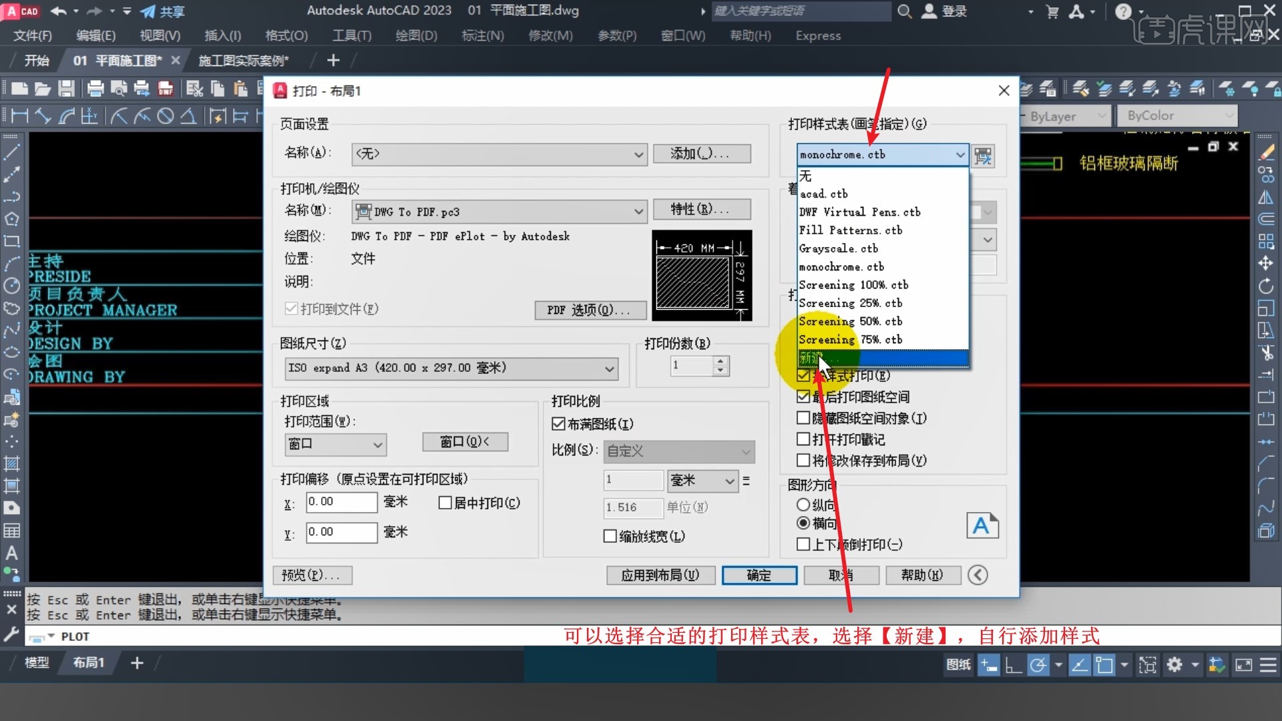Select the multiline Text A tool

click(11, 553)
